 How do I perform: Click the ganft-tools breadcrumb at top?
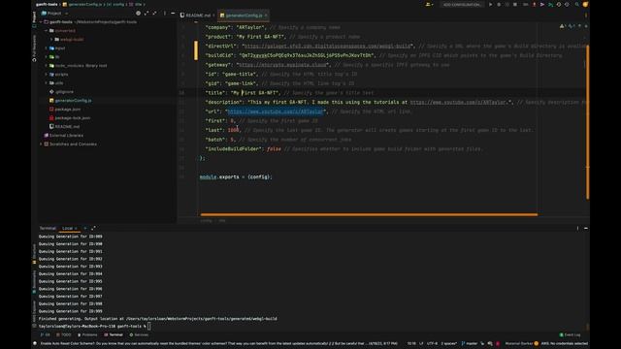[x=47, y=4]
